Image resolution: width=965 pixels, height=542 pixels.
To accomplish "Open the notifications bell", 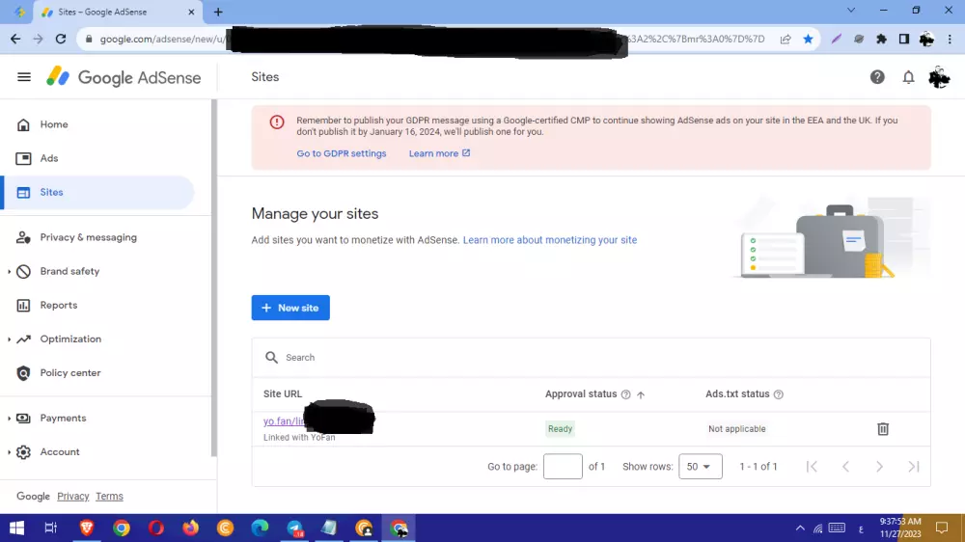I will pos(908,77).
